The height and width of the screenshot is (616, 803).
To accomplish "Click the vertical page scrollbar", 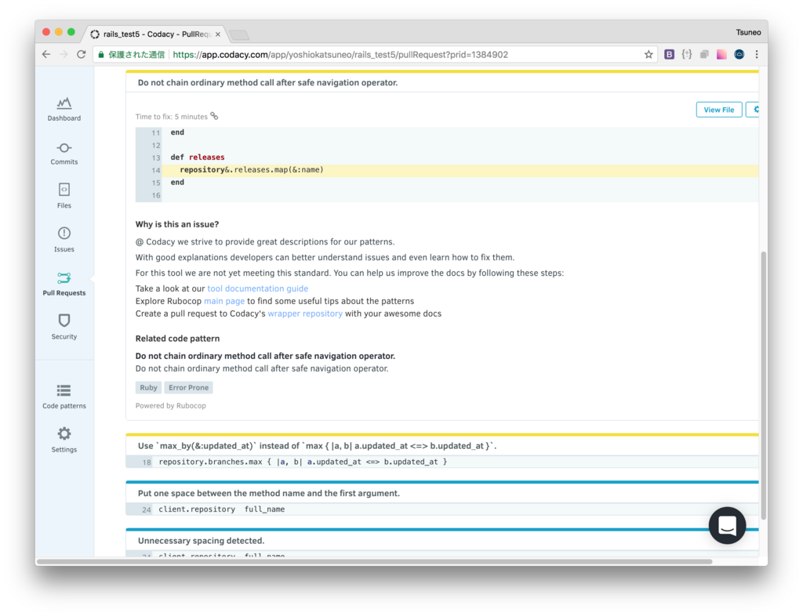I will (764, 386).
